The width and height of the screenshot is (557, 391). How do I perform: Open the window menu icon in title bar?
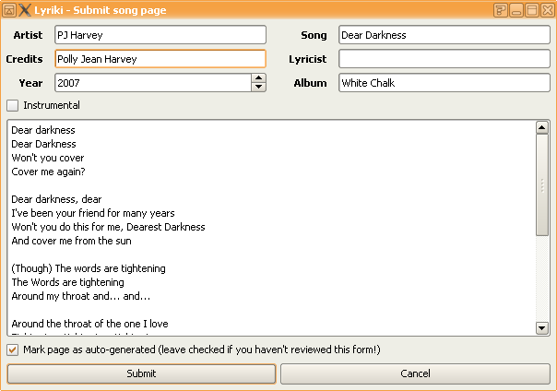(9, 10)
